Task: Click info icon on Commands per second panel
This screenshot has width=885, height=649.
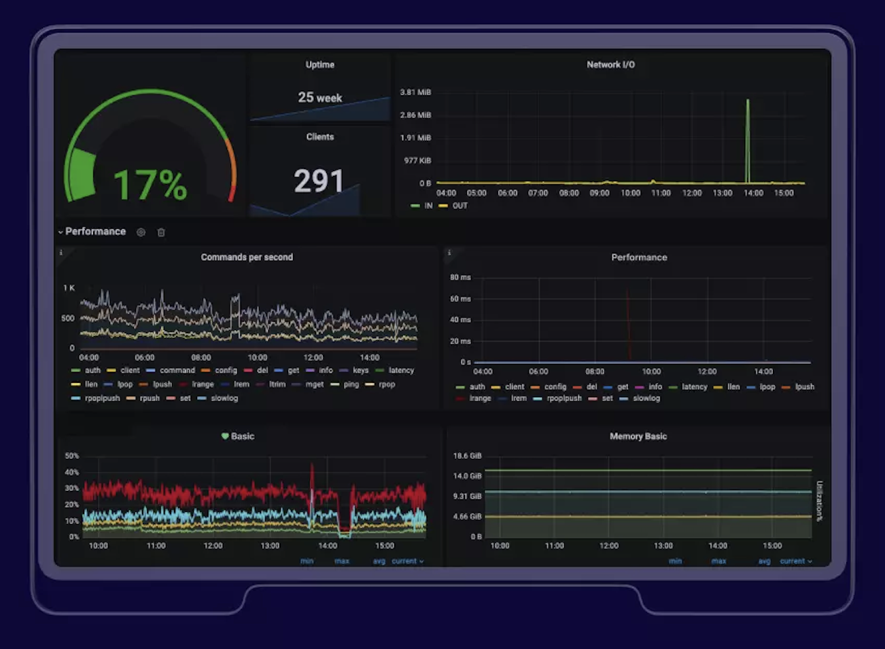Action: pos(61,253)
